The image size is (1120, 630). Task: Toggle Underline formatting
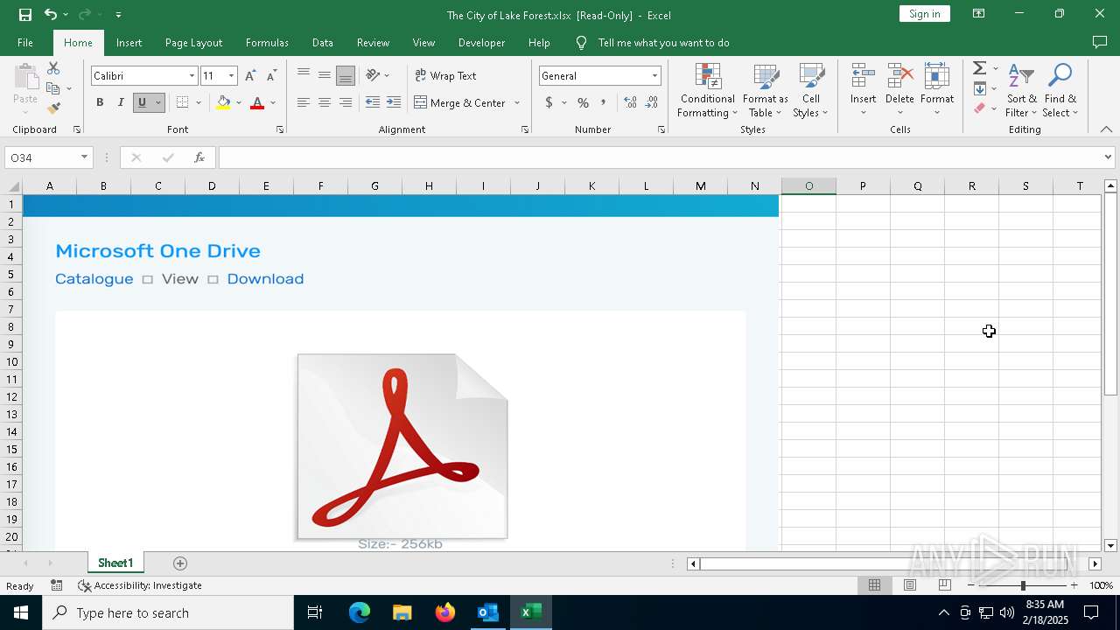pyautogui.click(x=142, y=102)
